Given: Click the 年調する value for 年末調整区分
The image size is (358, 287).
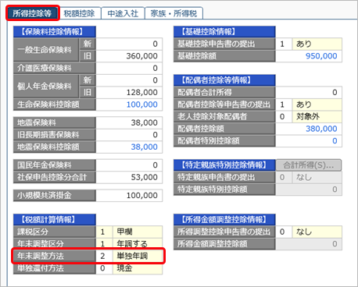Looking at the screenshot, I should (x=138, y=243).
